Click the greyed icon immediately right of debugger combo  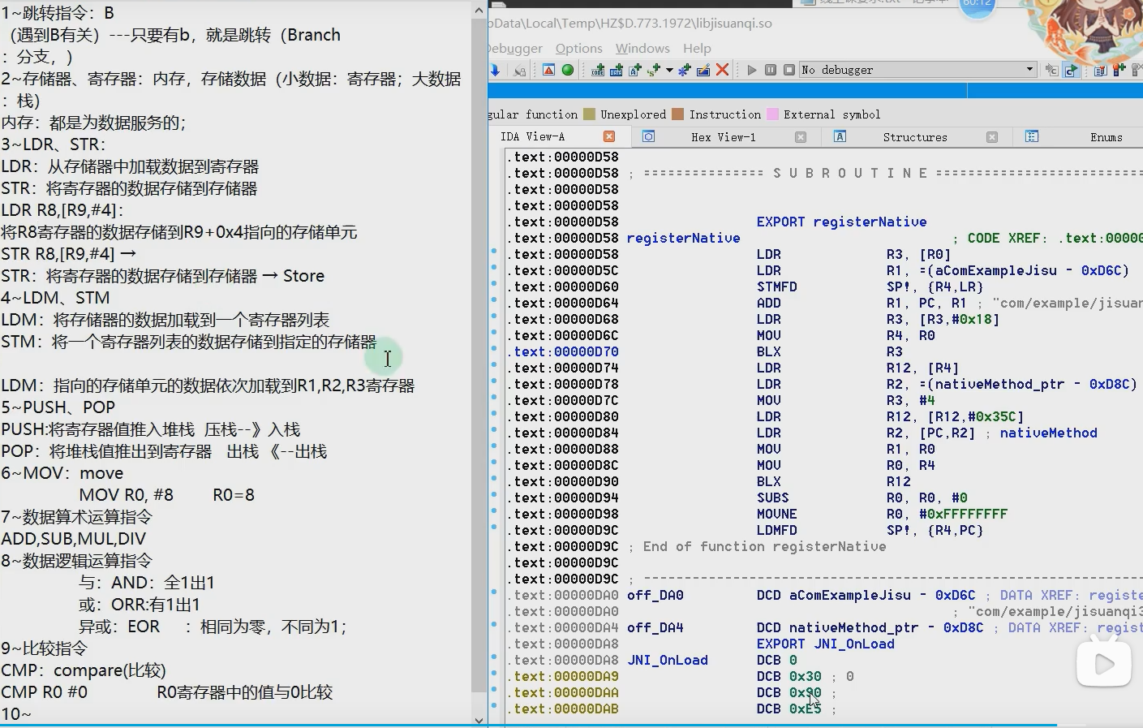1052,70
